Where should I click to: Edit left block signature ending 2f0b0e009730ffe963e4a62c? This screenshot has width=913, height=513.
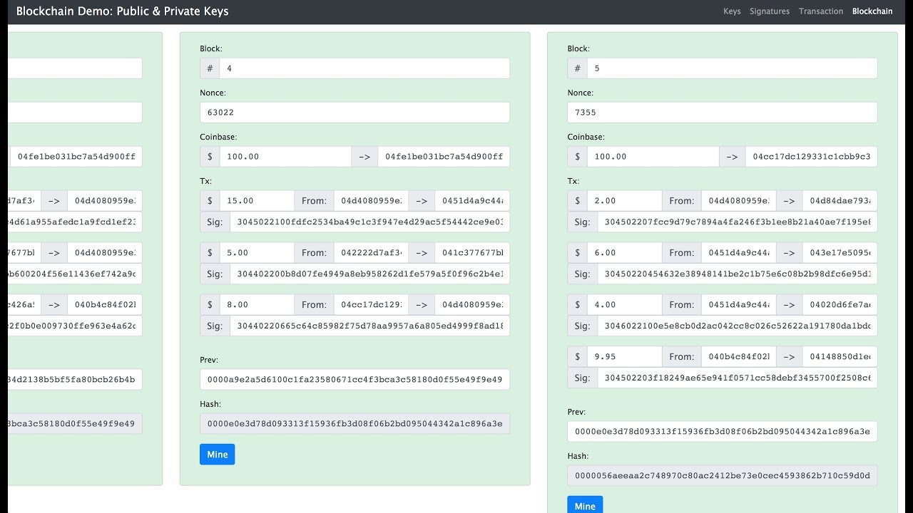tap(76, 326)
